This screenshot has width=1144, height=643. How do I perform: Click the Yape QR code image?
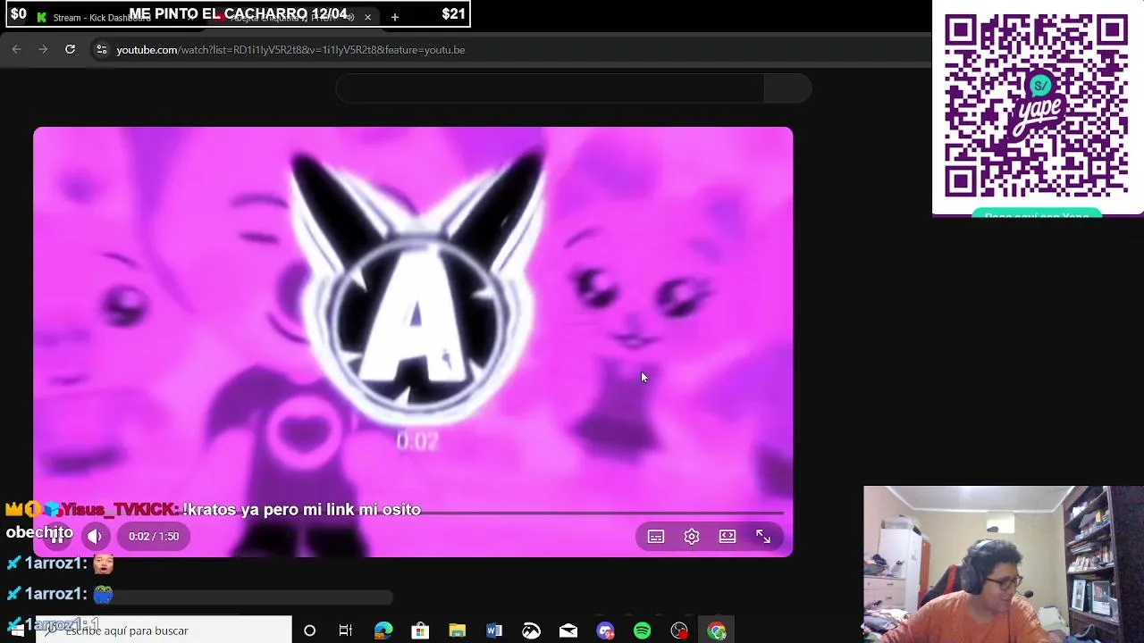(x=1037, y=107)
